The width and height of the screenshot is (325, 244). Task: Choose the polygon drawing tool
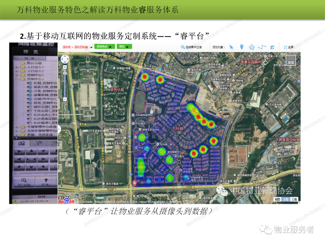[252, 47]
